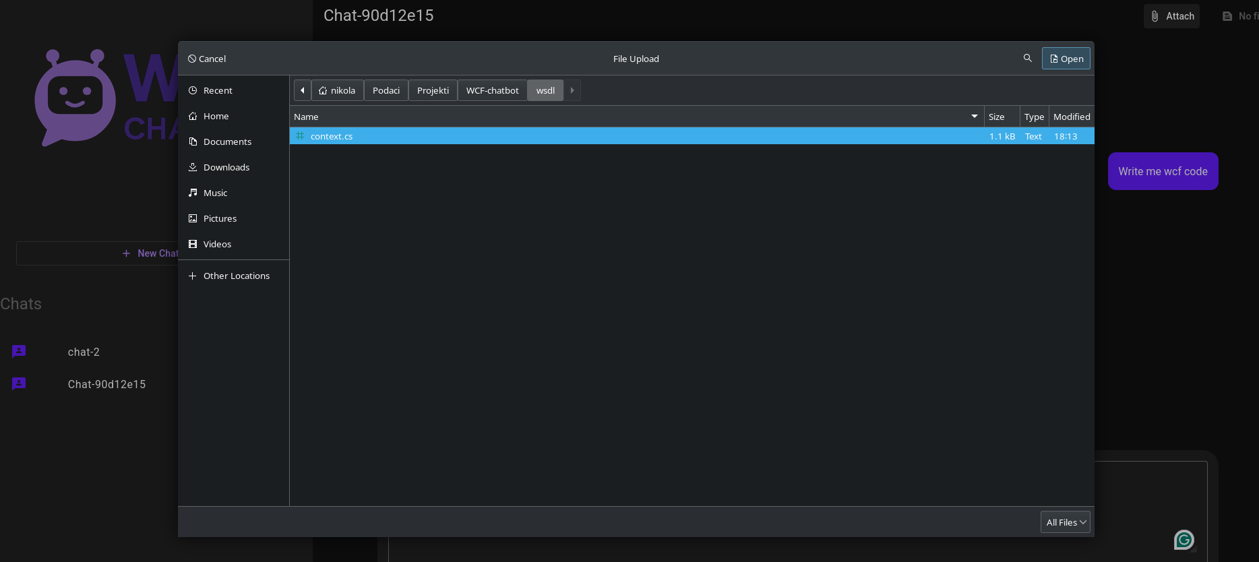Open the Downloads folder in sidebar

click(233, 167)
